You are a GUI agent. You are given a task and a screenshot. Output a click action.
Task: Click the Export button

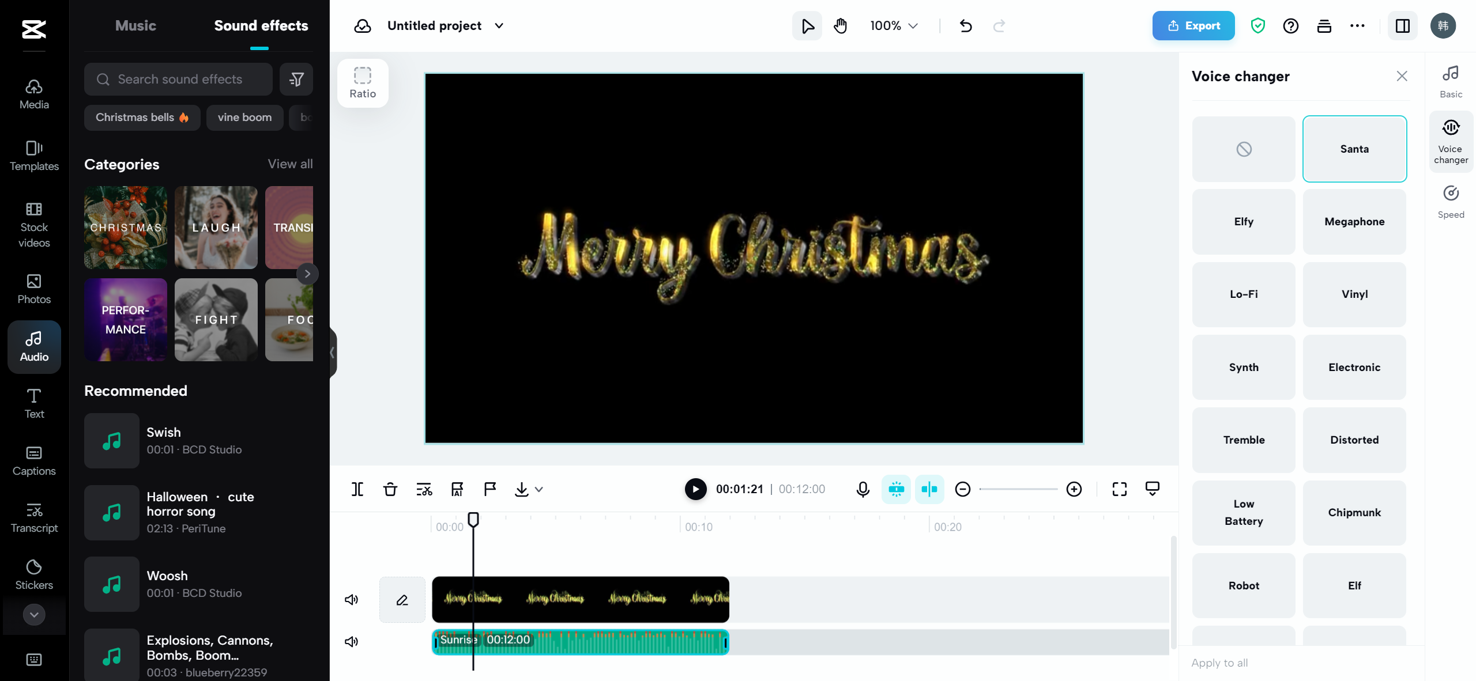[x=1193, y=25]
